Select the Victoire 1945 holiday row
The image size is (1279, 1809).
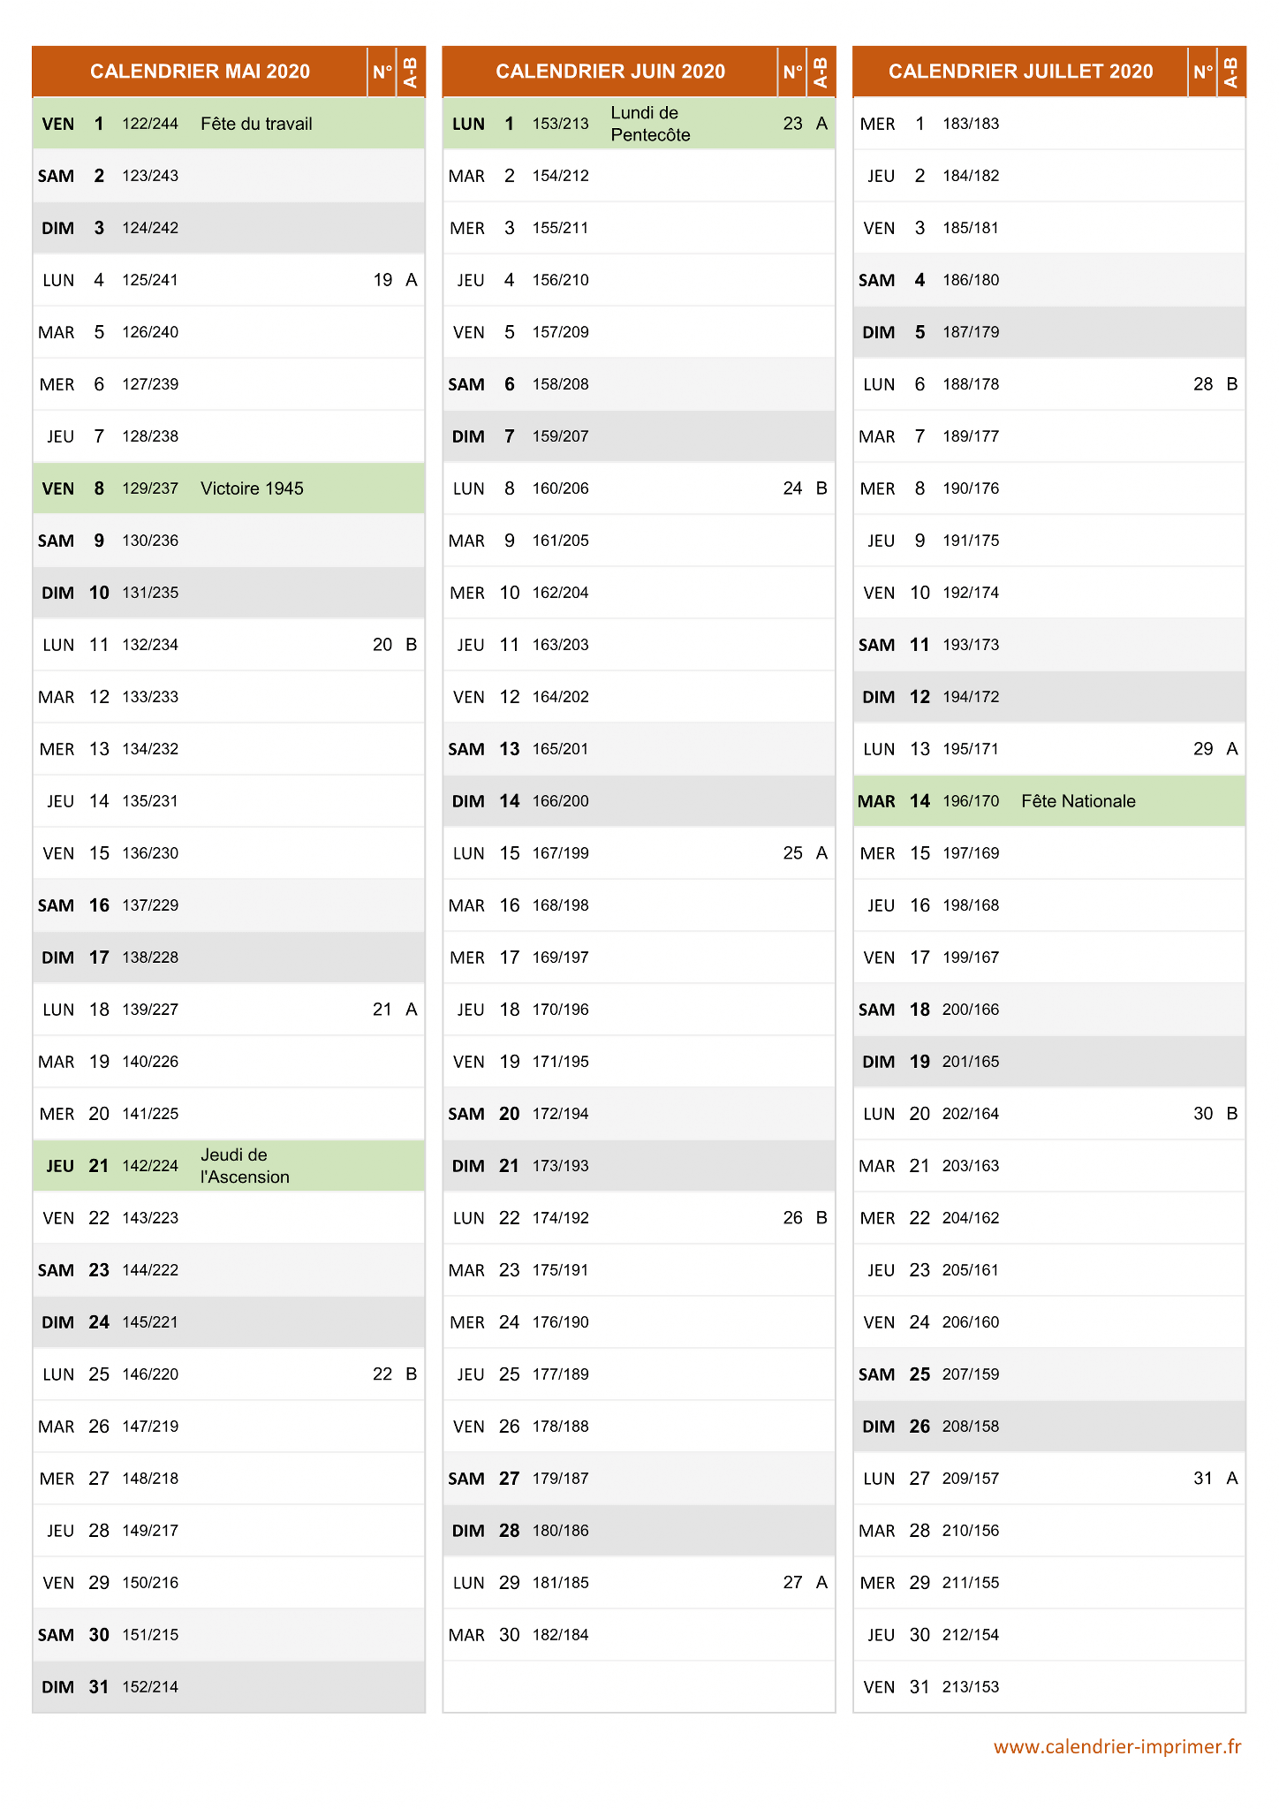(229, 488)
